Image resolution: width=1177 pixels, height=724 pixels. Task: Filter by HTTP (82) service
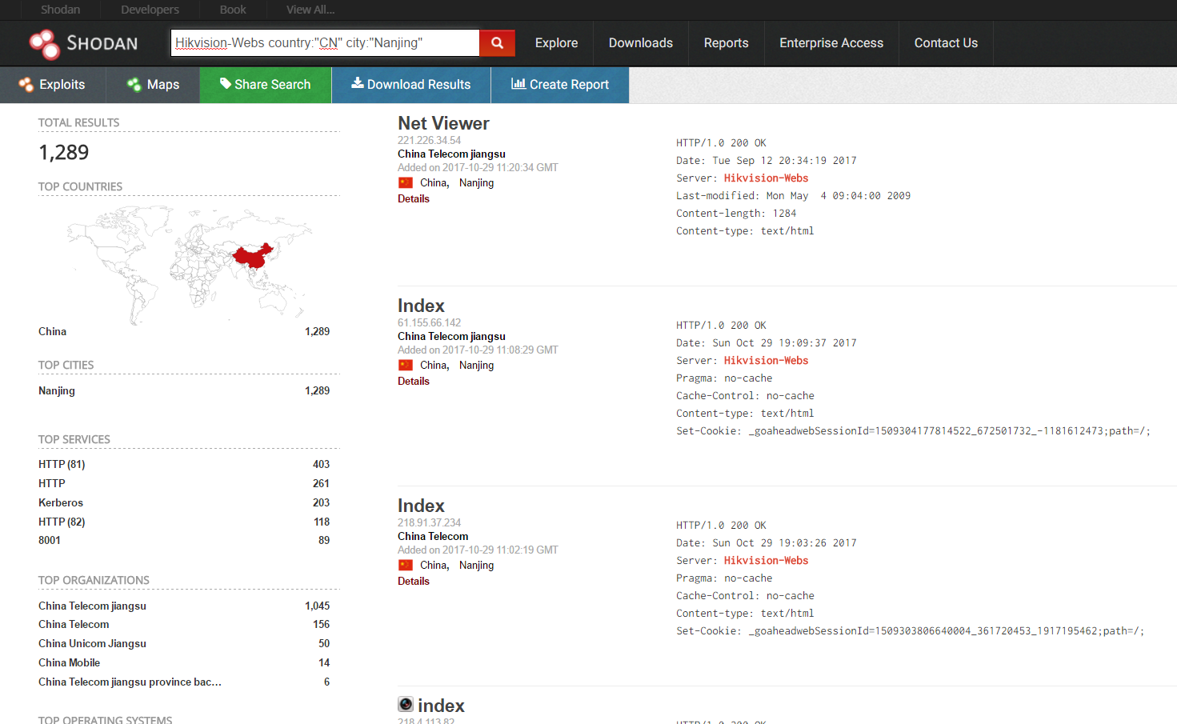coord(62,522)
